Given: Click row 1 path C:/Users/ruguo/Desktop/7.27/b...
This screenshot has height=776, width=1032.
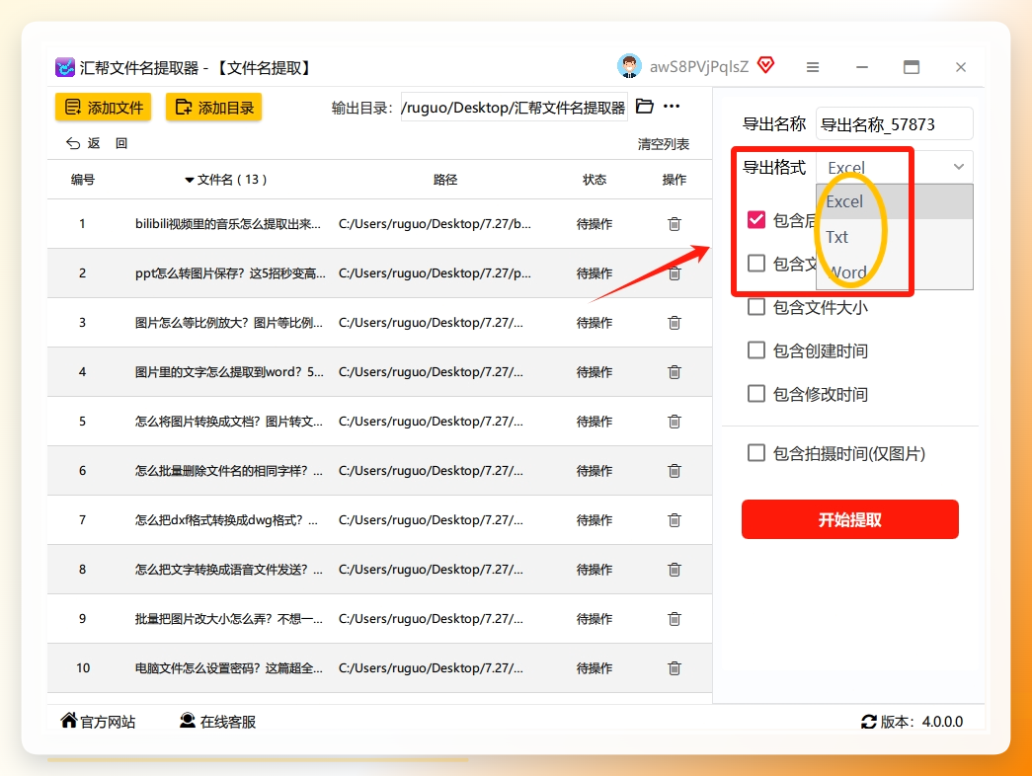Looking at the screenshot, I should pos(435,224).
